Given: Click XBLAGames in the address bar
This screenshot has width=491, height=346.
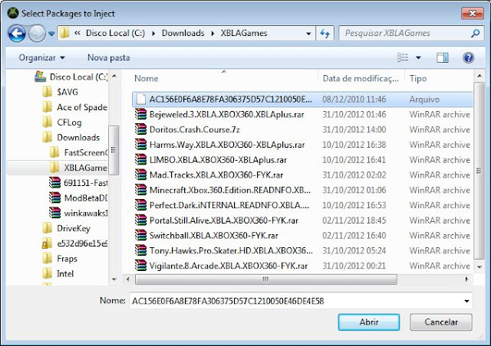Looking at the screenshot, I should coord(244,33).
